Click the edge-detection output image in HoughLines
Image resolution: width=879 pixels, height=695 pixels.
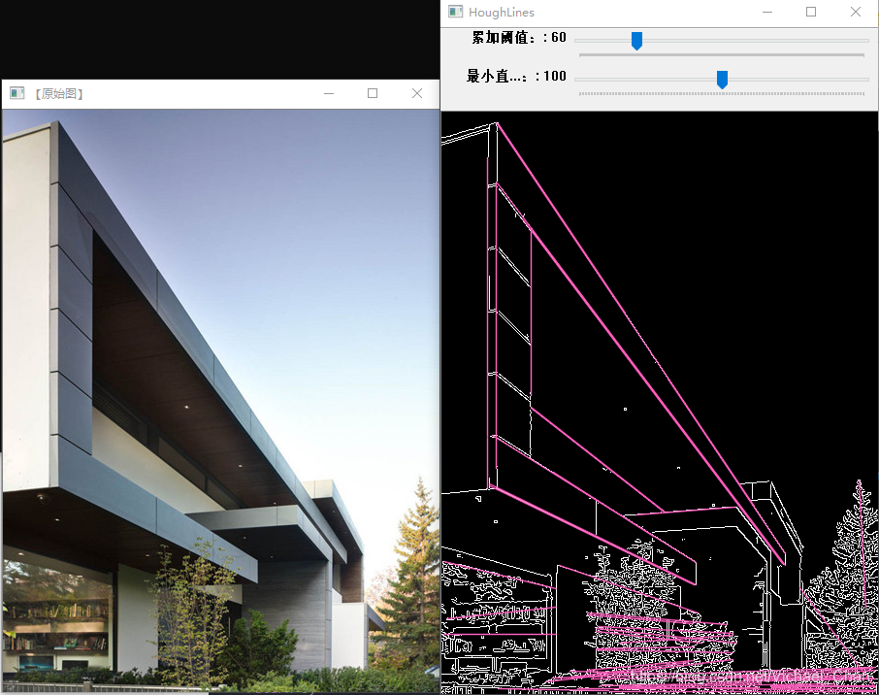(660, 403)
